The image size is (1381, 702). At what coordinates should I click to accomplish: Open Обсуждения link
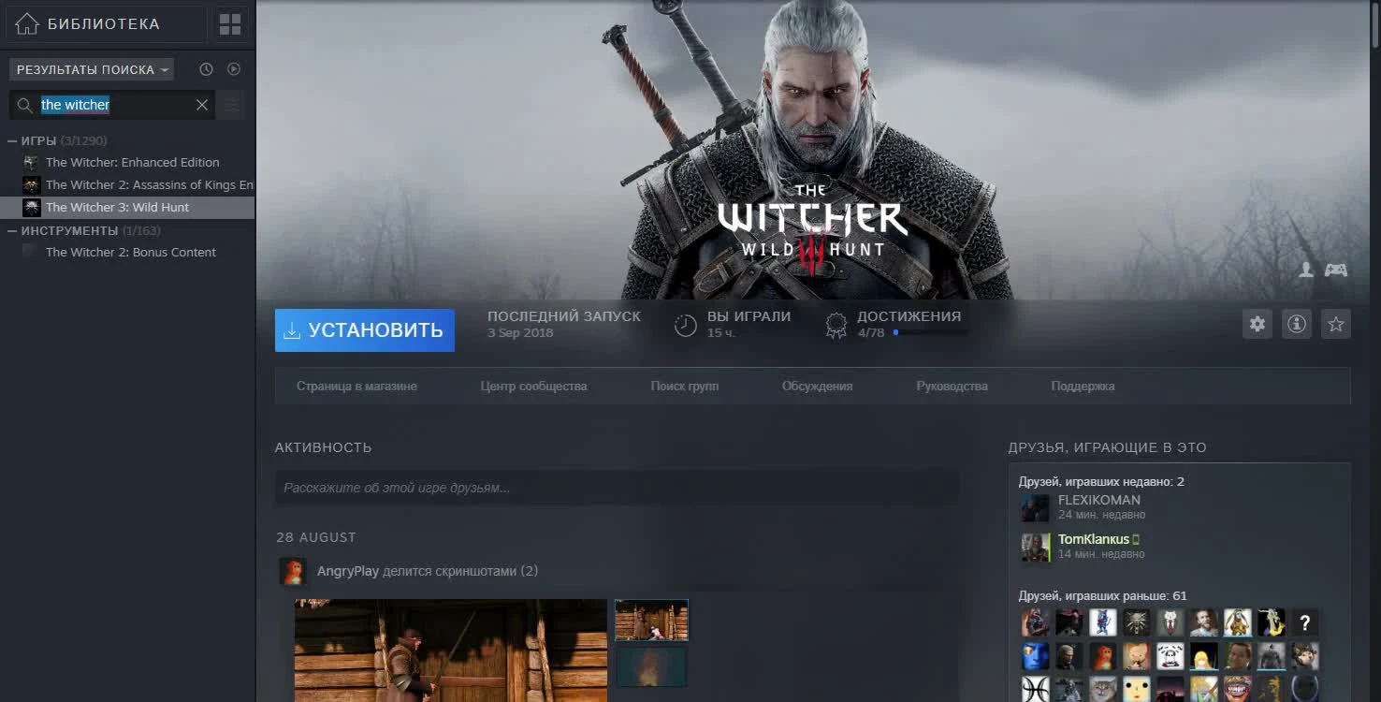tap(817, 386)
